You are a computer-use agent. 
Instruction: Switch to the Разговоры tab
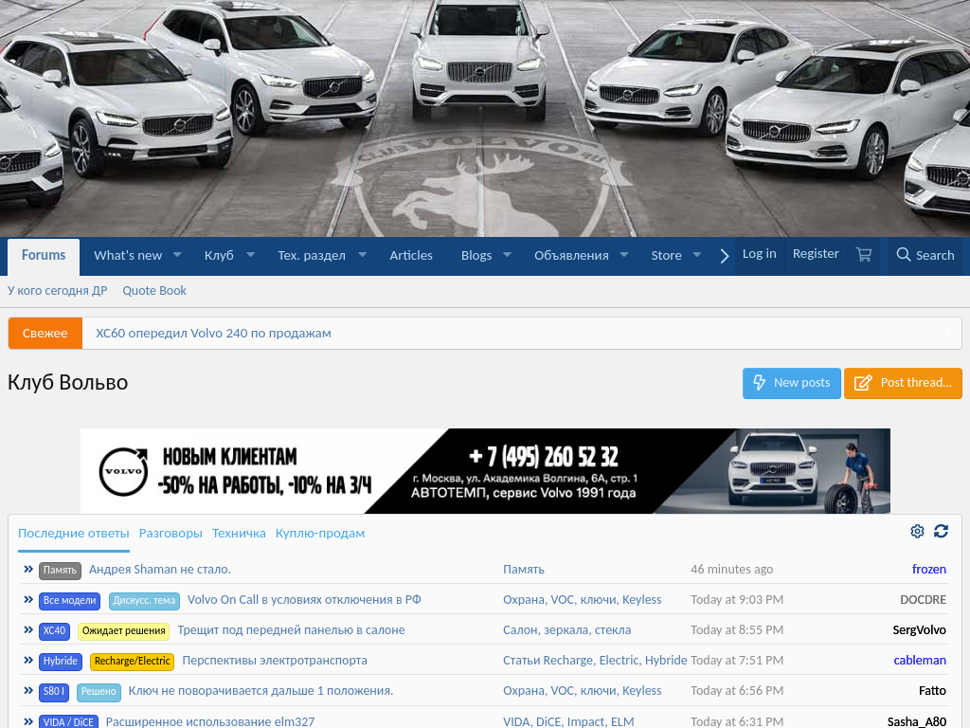171,534
